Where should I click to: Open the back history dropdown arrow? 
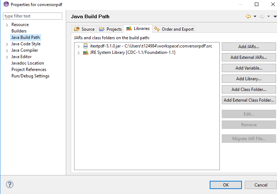pyautogui.click(x=255, y=16)
